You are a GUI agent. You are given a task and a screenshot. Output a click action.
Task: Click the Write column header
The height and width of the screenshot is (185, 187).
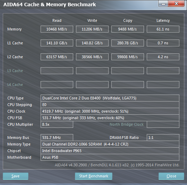(92, 20)
